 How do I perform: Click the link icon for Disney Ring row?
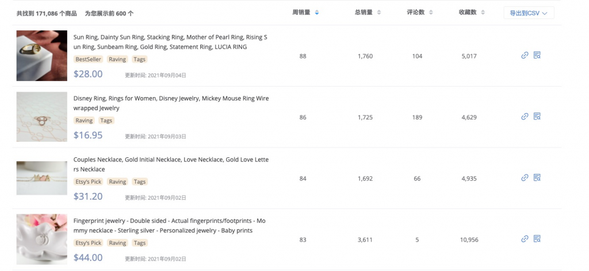[x=525, y=117]
